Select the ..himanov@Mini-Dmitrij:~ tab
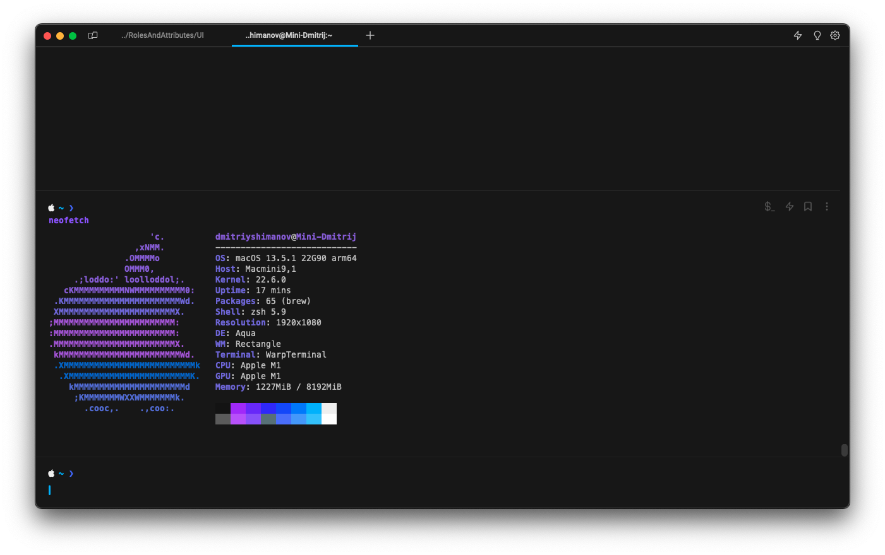Viewport: 885px width, 555px height. [x=289, y=35]
